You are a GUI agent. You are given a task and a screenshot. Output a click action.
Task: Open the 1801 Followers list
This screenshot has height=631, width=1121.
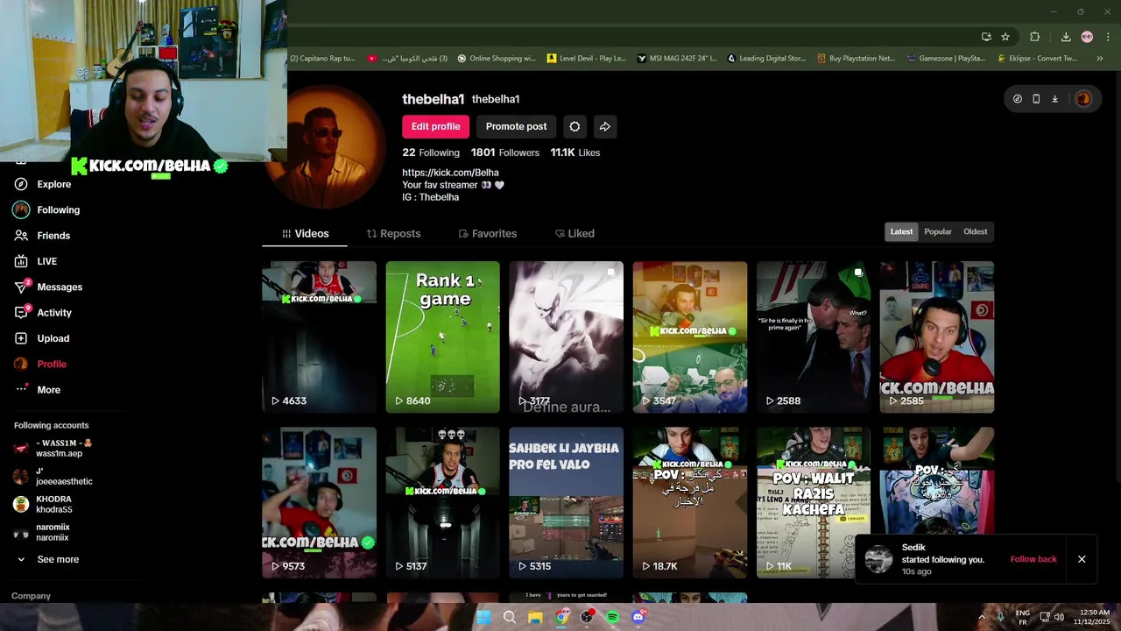505,152
